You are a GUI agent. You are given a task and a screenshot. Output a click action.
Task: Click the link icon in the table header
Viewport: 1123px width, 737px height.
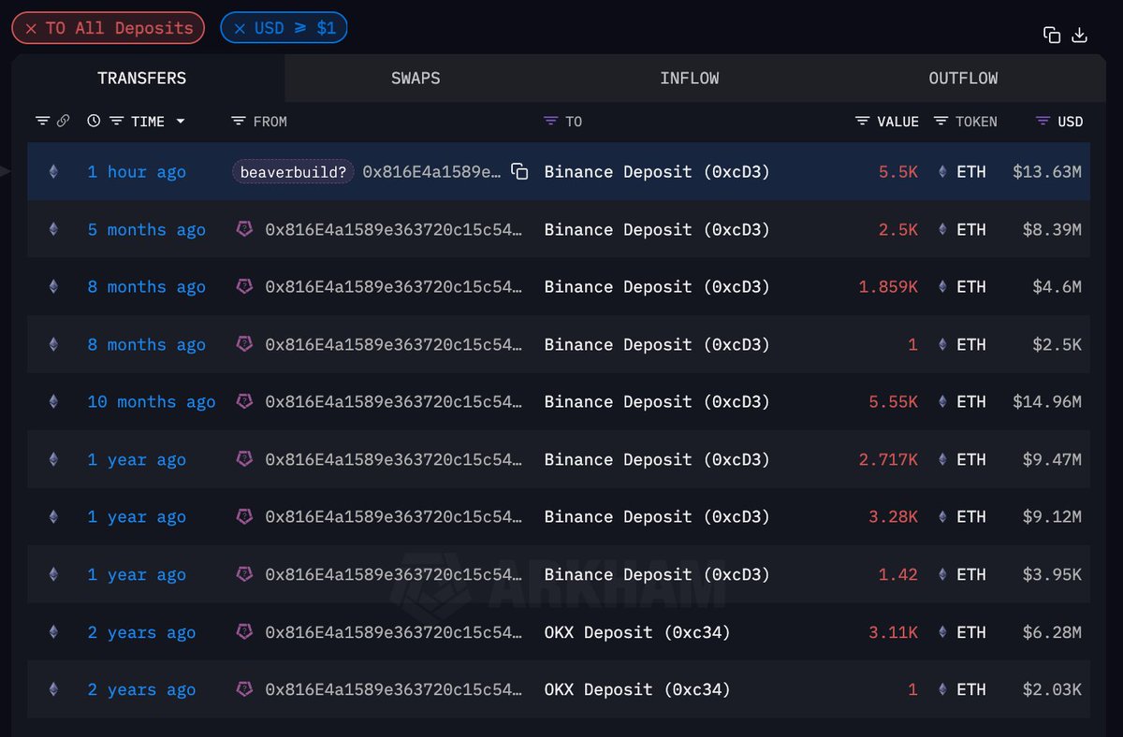(63, 122)
